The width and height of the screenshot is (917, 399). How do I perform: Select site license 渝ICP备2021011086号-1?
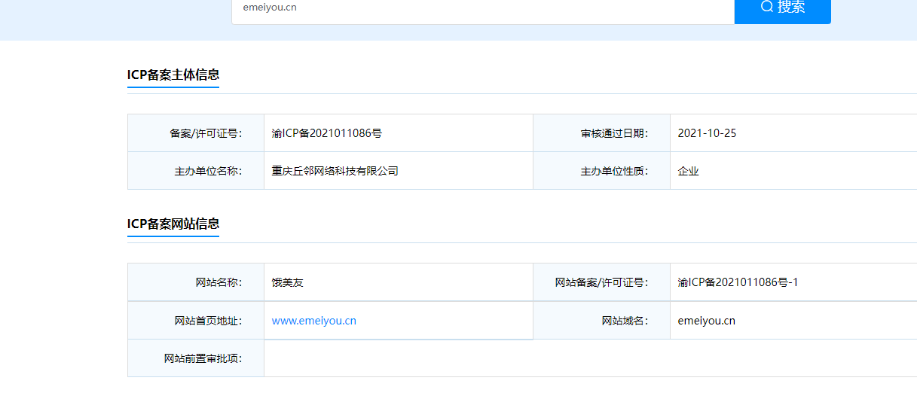pyautogui.click(x=738, y=282)
